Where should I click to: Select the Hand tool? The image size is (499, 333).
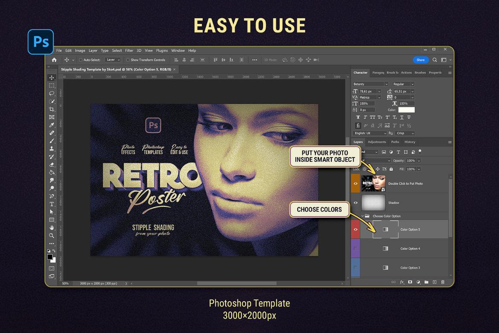52,228
